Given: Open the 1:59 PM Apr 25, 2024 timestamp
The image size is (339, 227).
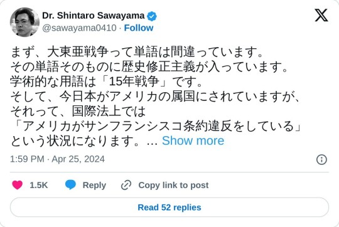Looking at the screenshot, I should coord(57,159).
